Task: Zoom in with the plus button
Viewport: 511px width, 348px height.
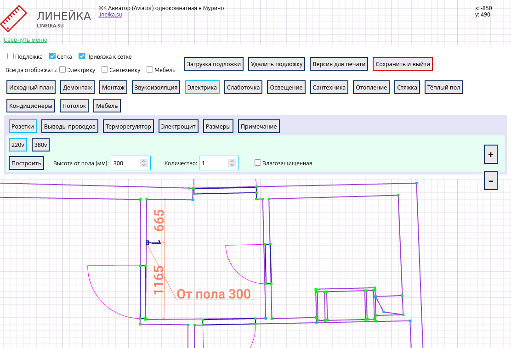Action: 490,154
